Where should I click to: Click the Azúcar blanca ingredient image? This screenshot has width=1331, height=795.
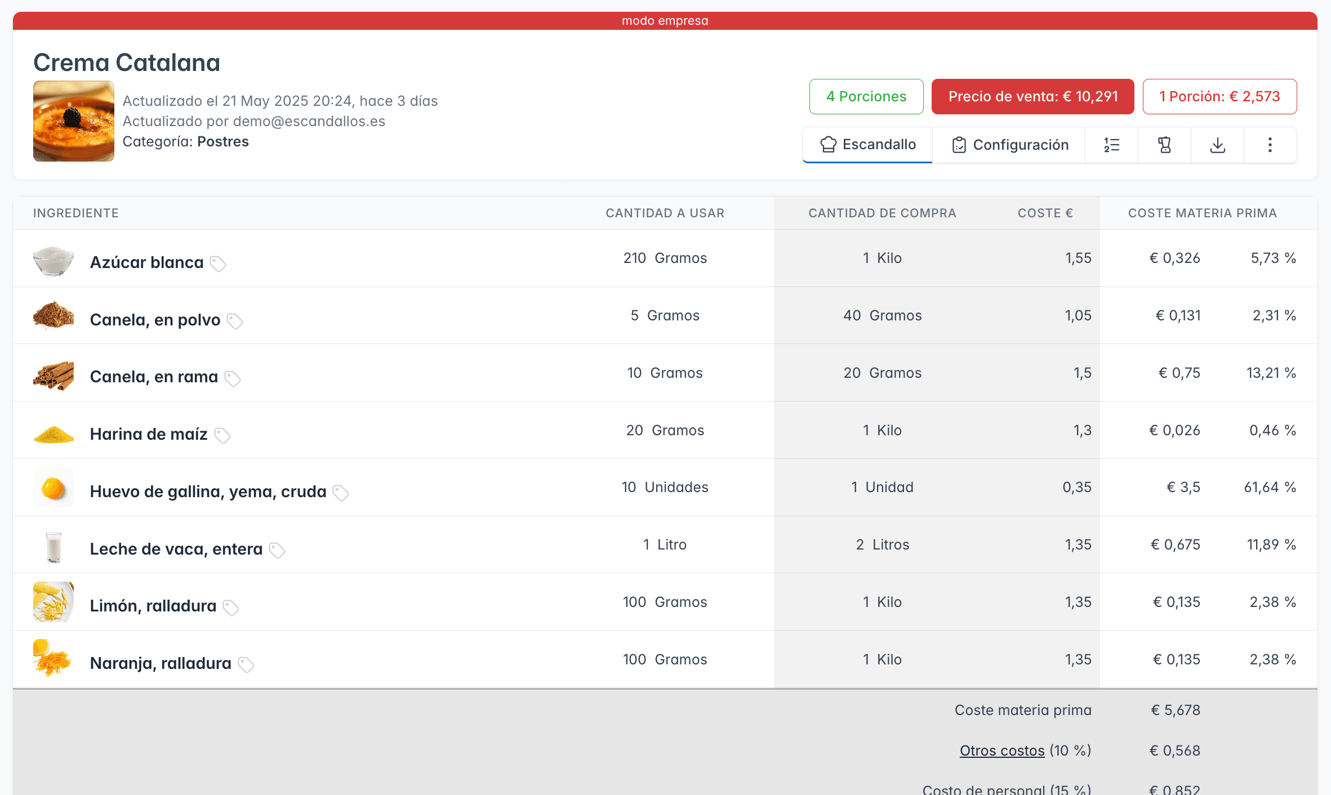tap(54, 260)
